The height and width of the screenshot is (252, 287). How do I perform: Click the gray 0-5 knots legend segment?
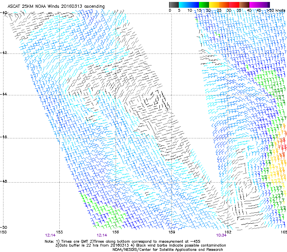[x=174, y=5]
